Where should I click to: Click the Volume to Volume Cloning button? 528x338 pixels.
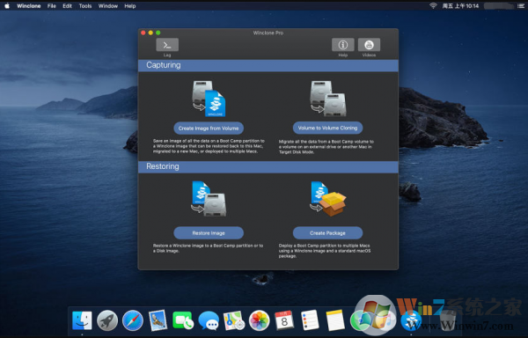tap(327, 128)
